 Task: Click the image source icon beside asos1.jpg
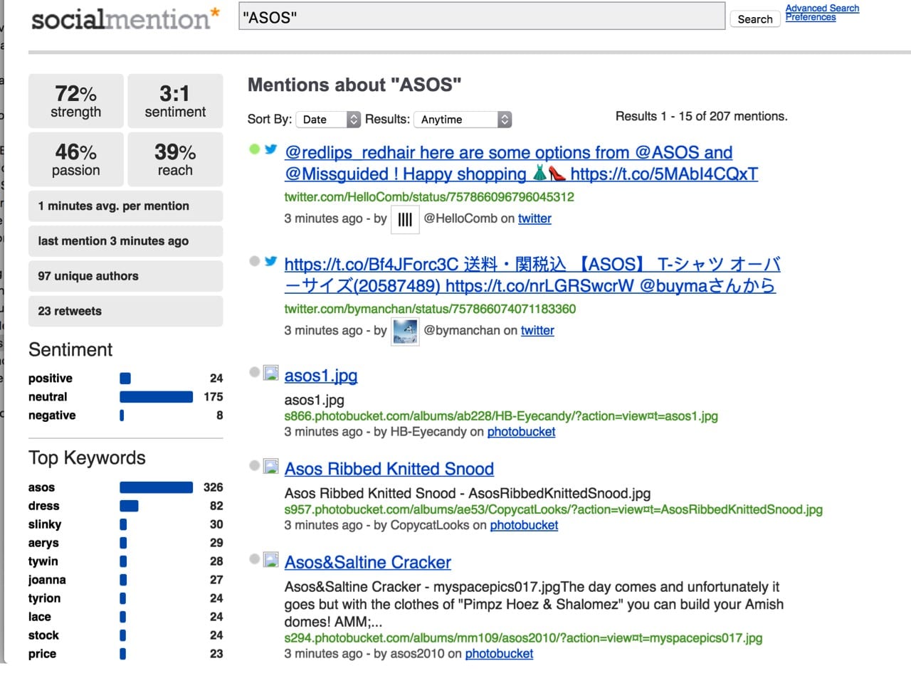point(270,372)
